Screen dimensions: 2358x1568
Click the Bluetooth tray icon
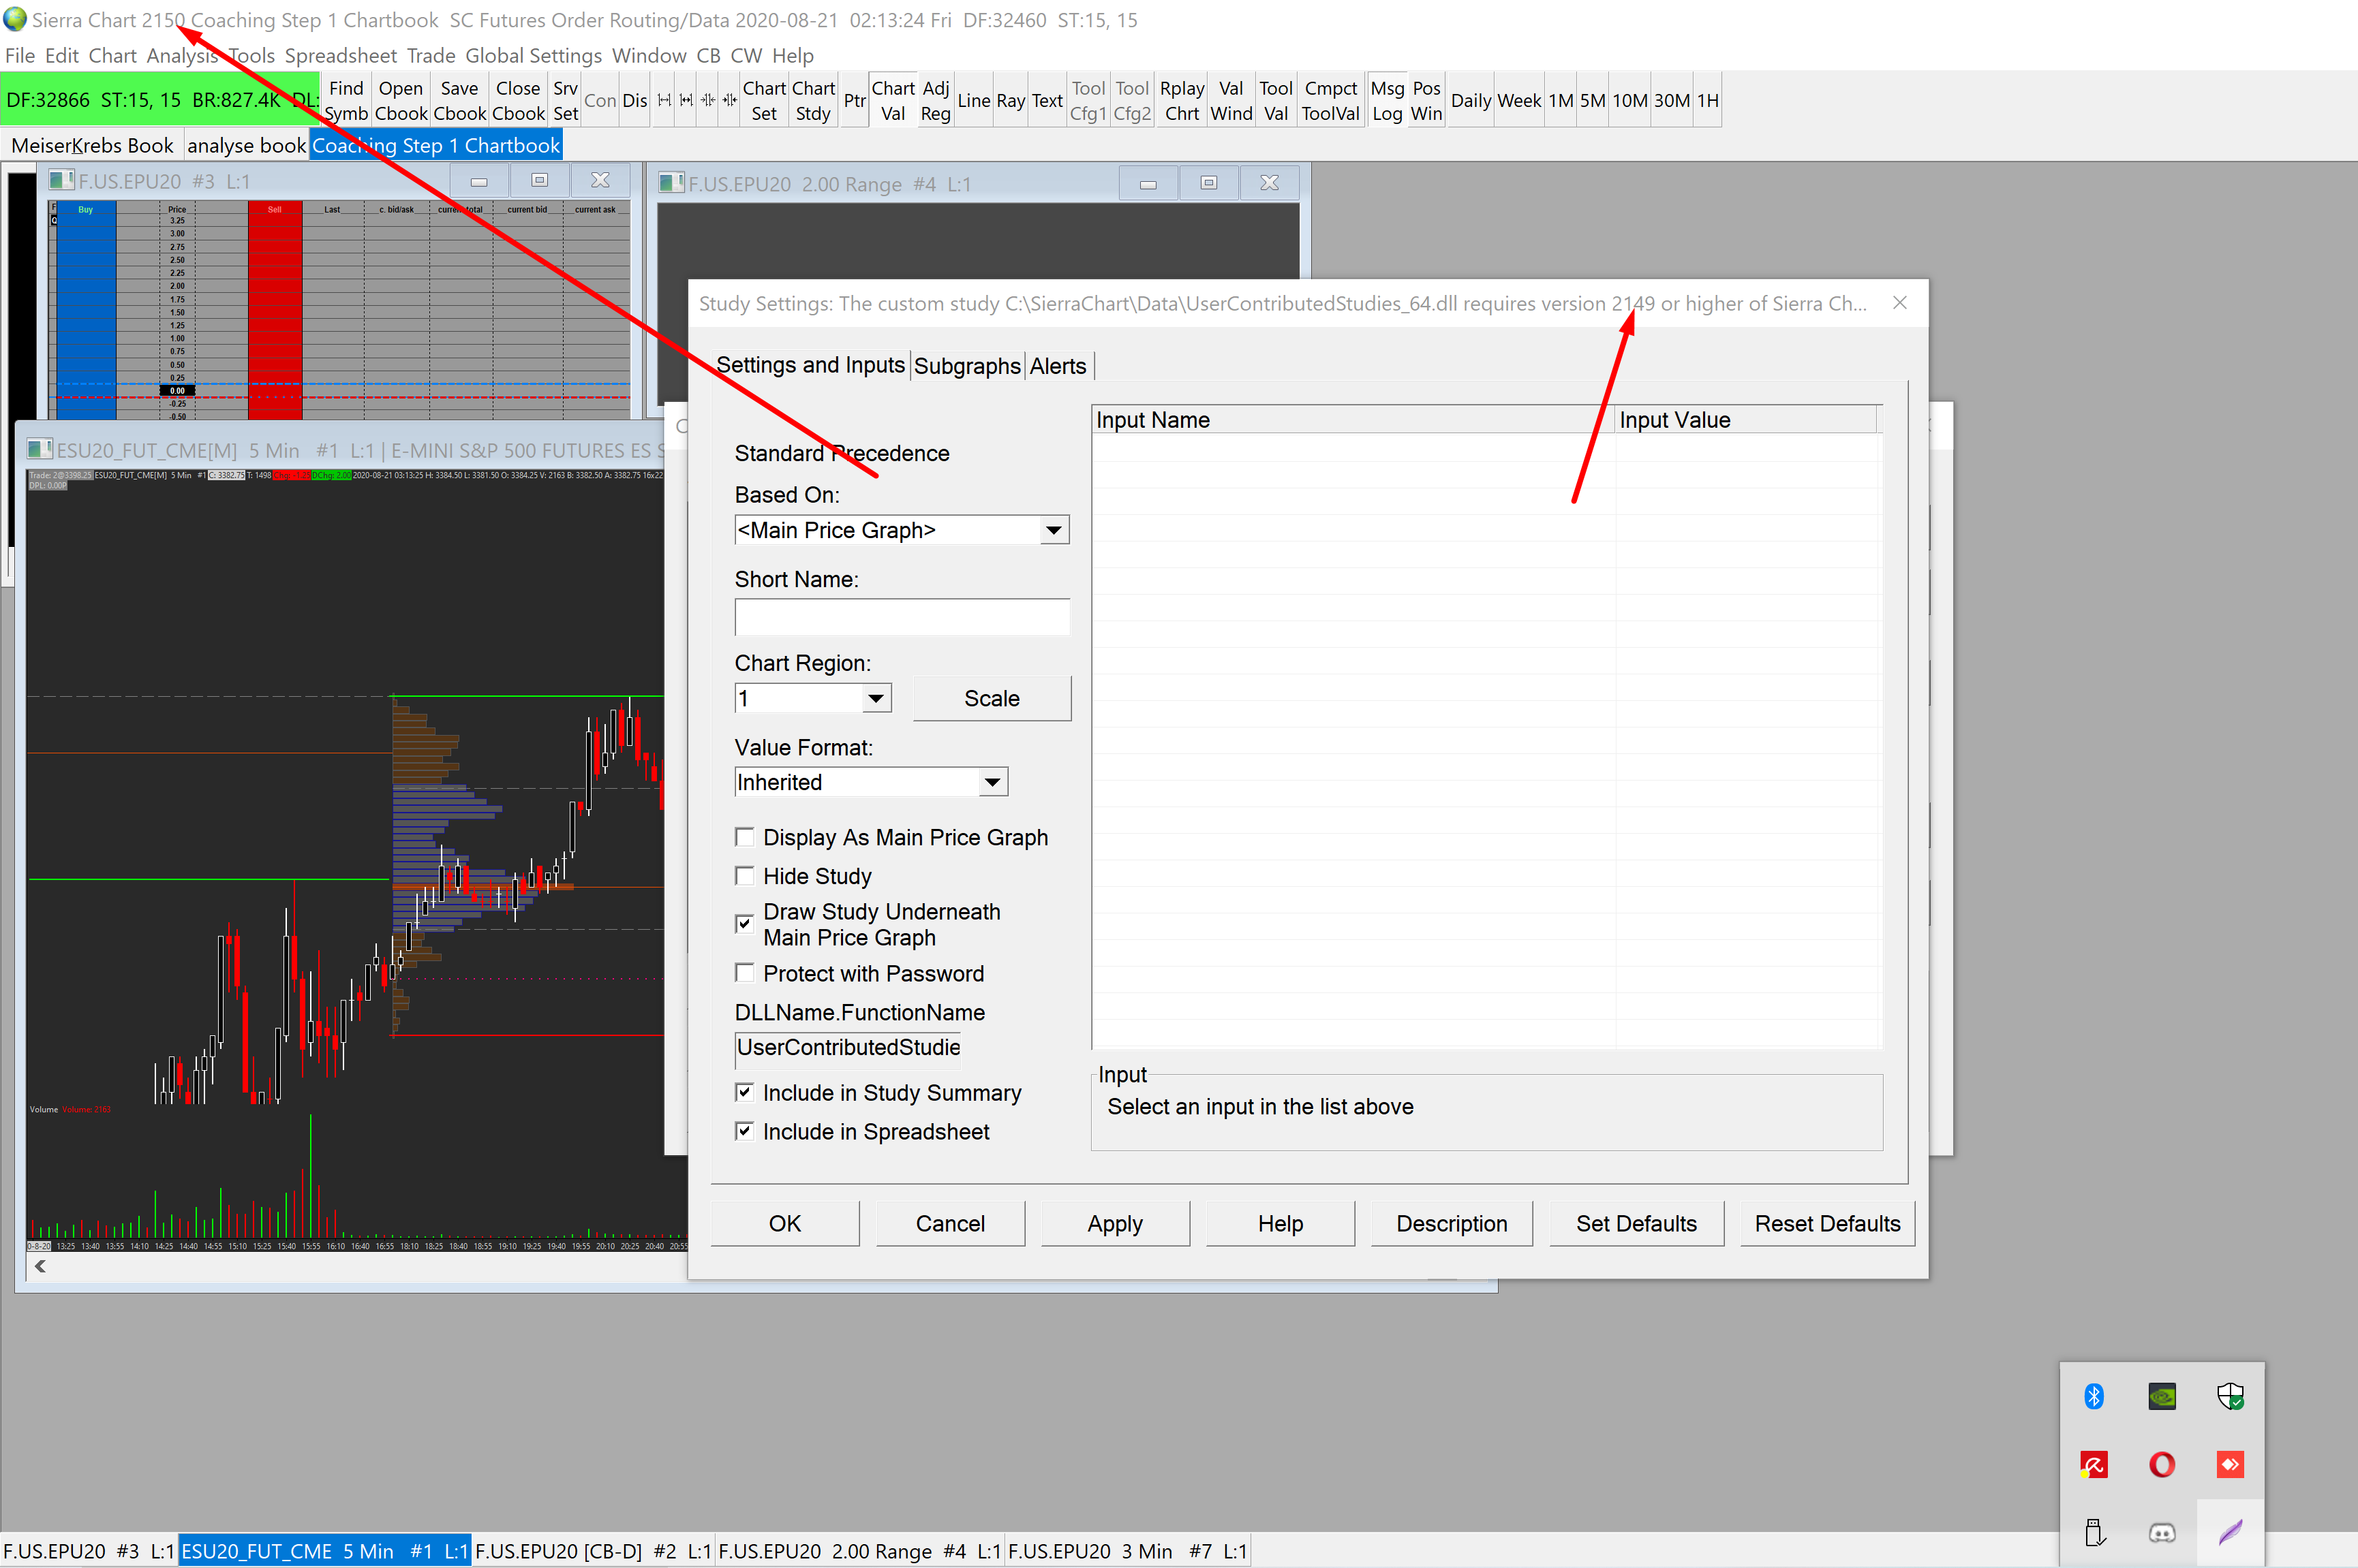(x=2094, y=1396)
